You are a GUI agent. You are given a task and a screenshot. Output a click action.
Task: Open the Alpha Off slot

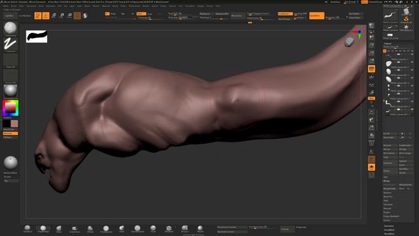pos(10,60)
